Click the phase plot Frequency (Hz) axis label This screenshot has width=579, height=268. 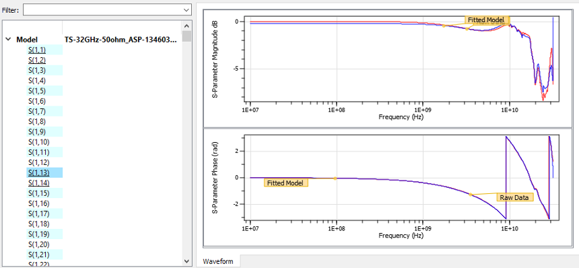pyautogui.click(x=401, y=236)
